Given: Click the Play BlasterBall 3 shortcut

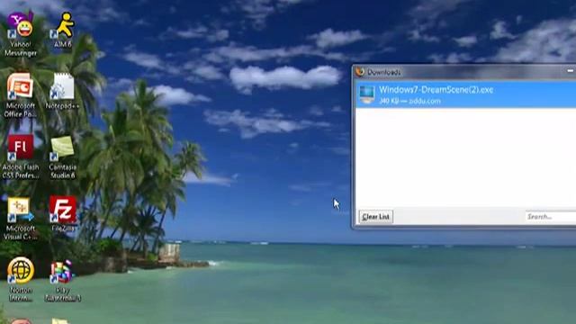Looking at the screenshot, I should point(62,281).
